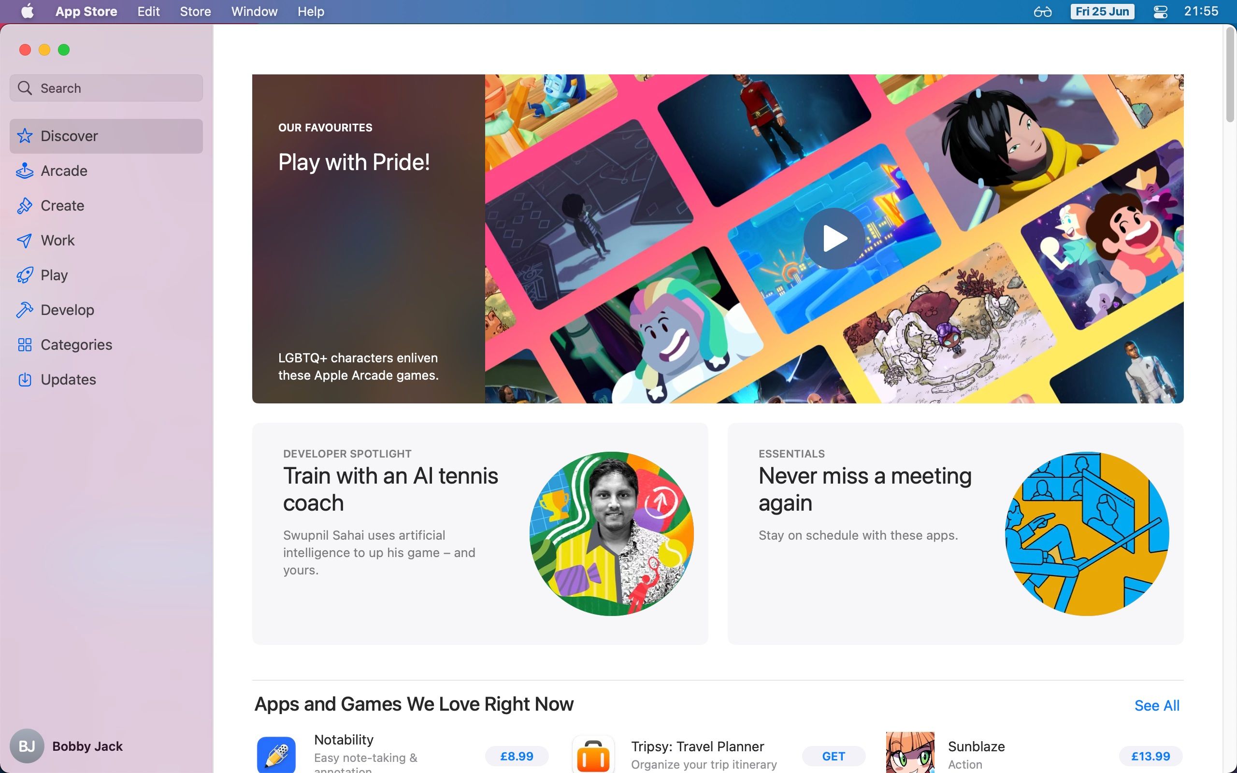Viewport: 1237px width, 773px height.
Task: Click the Bobby Jack account avatar
Action: [27, 746]
